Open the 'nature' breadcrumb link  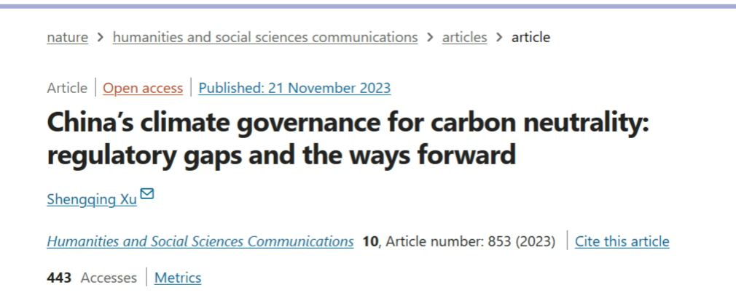[67, 37]
